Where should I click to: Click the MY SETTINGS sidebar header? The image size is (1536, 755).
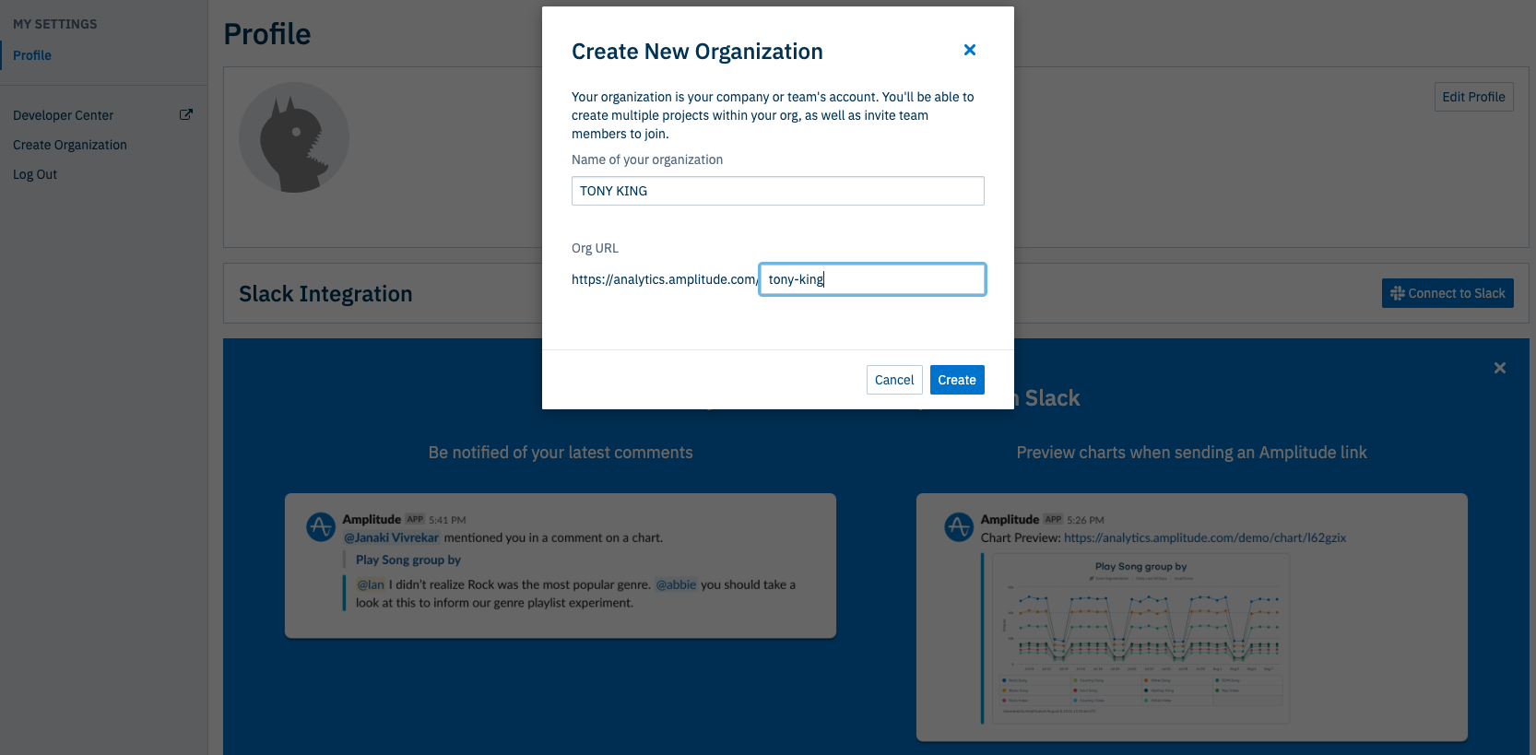[x=54, y=24]
